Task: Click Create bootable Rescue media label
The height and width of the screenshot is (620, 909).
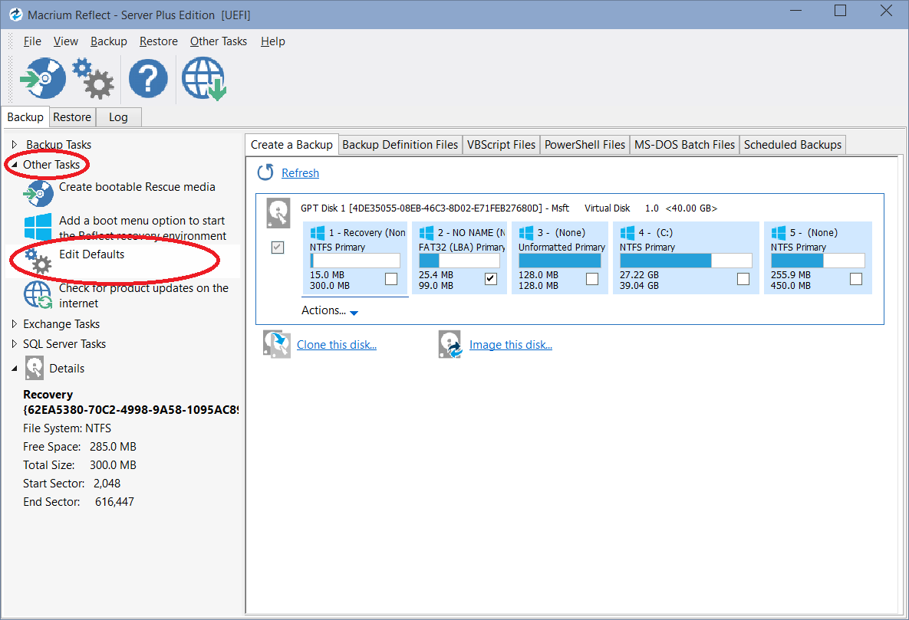Action: (x=137, y=187)
